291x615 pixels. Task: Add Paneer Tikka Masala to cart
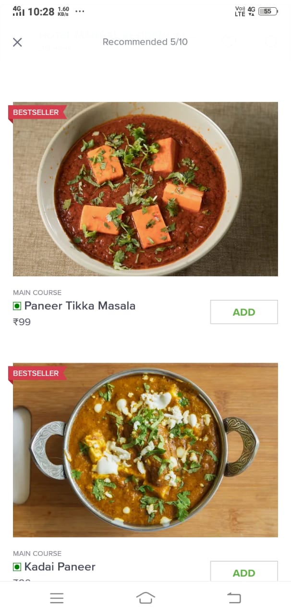click(x=243, y=312)
